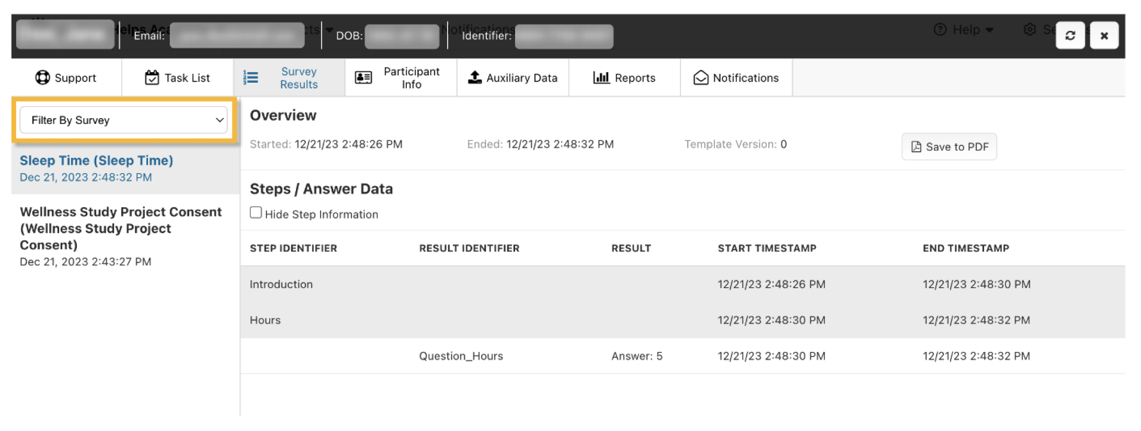Viewport: 1141px width, 431px height.
Task: Open Wellness Study Project Consent result
Action: point(120,228)
